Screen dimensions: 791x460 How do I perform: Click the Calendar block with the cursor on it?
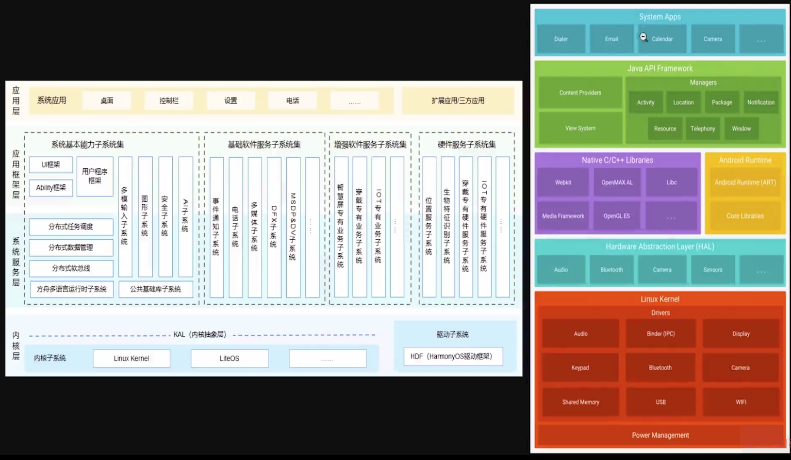point(661,39)
